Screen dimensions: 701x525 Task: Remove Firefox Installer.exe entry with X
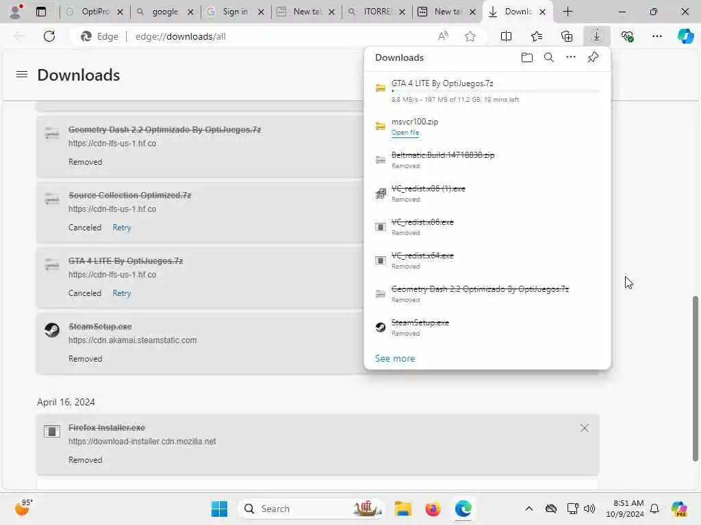tap(585, 428)
